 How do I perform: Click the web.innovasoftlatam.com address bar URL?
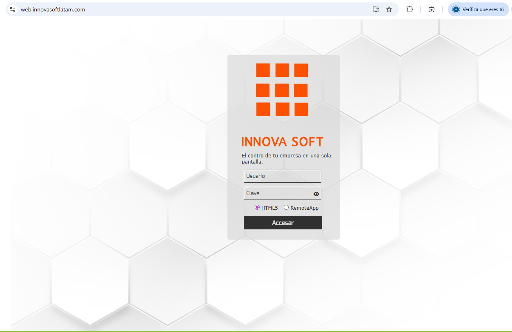53,9
